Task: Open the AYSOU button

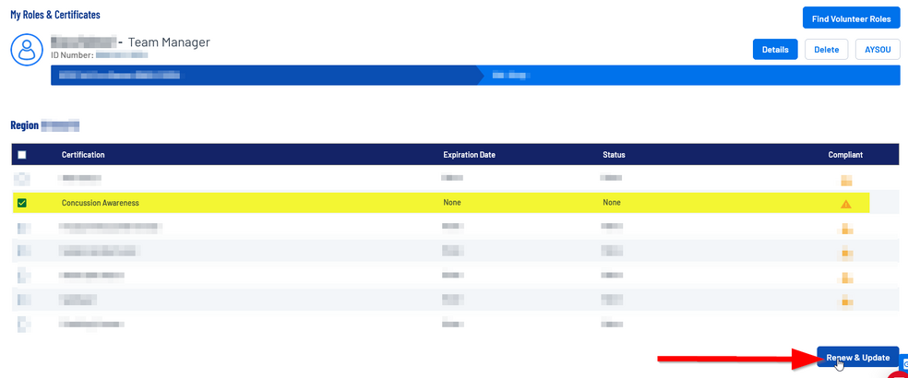Action: (x=878, y=50)
